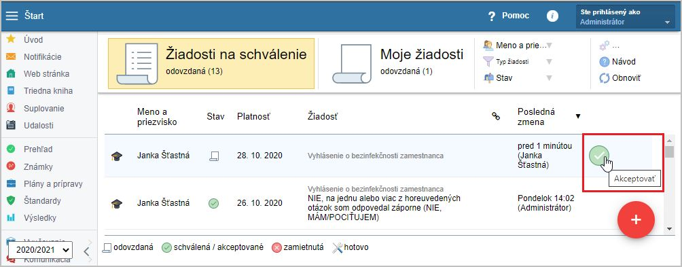Collapse the sidebar with the left chevron
This screenshot has height=267, width=682.
pos(86,251)
